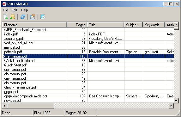Click the Keywords column header

[x=154, y=25]
